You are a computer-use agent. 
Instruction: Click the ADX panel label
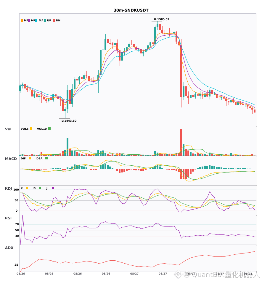click(9, 248)
